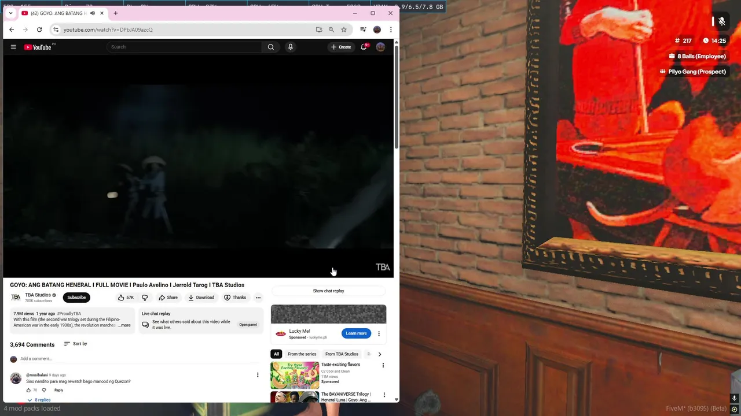Open options for BAYANIVERSE Trilogy video
Screen dimensions: 741x416
click(384, 395)
